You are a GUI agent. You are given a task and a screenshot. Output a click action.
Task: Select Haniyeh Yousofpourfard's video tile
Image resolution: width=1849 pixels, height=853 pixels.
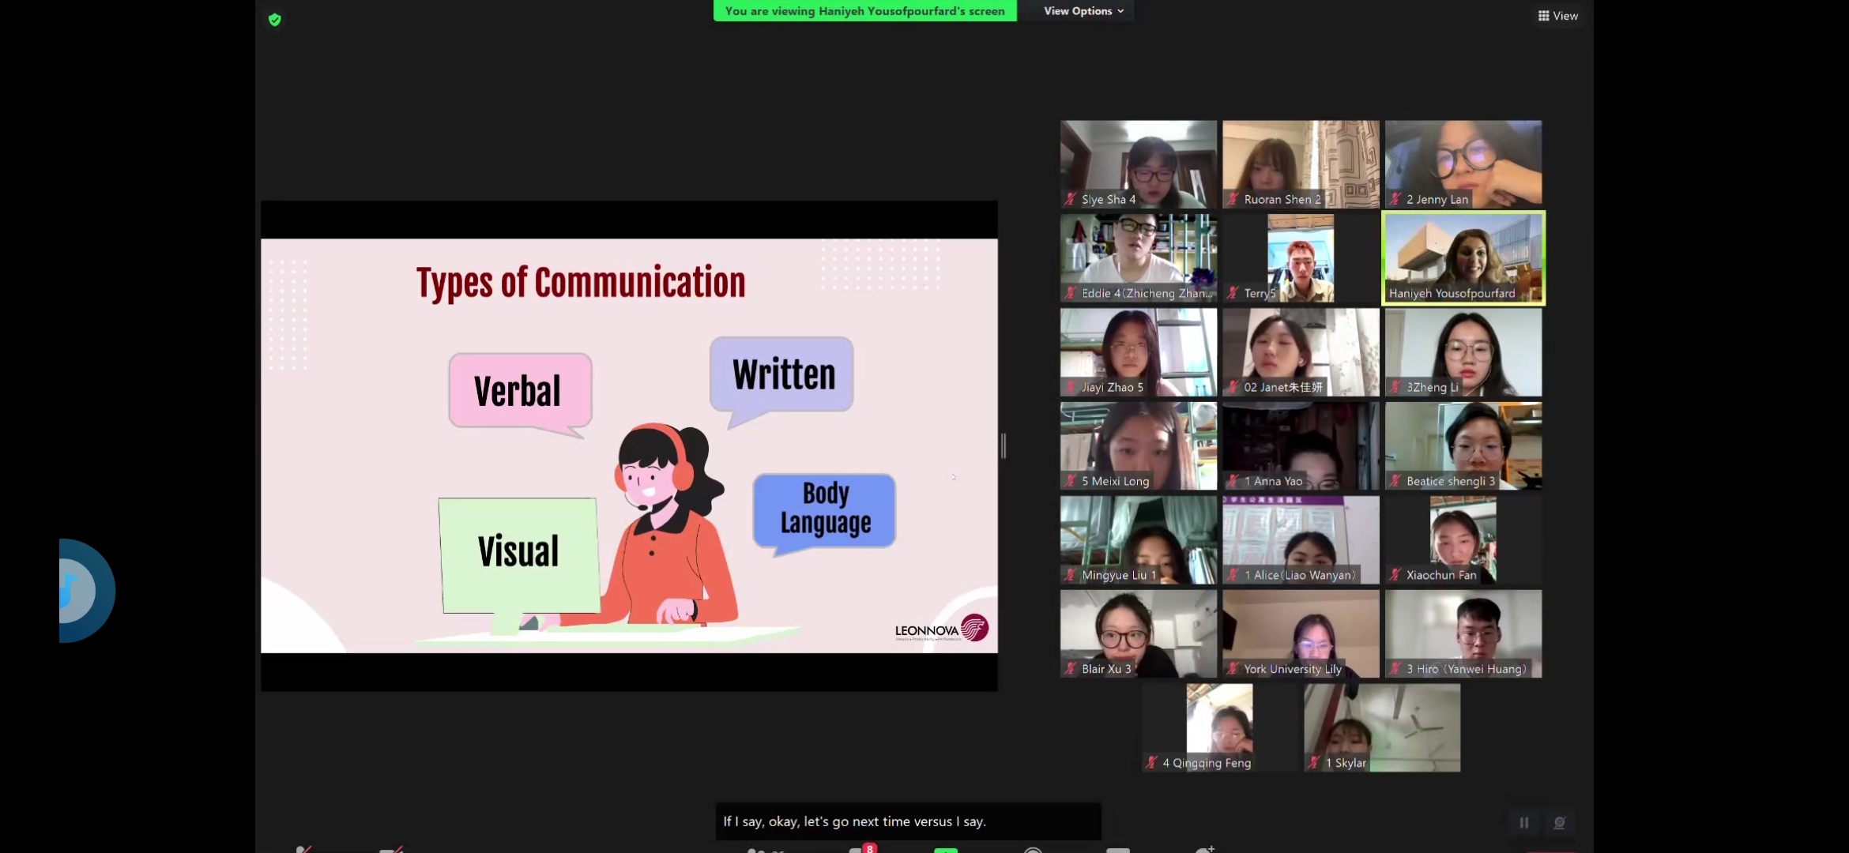pos(1463,257)
